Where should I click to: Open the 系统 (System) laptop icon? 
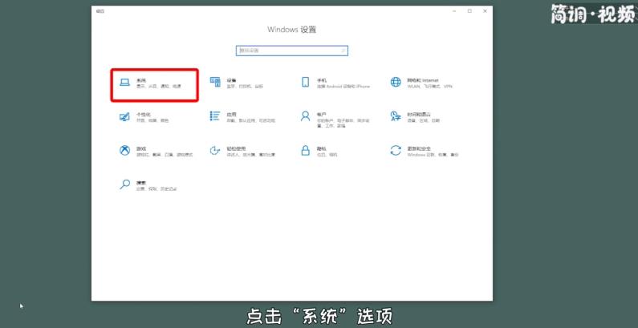click(x=124, y=83)
